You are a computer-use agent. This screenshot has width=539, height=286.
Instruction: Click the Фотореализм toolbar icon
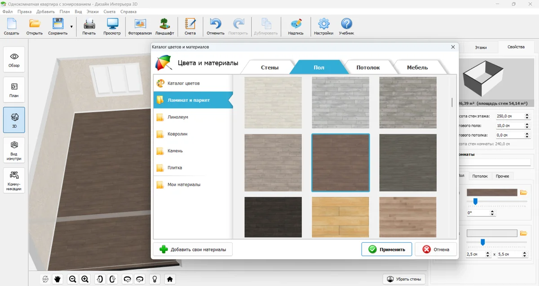tap(140, 27)
